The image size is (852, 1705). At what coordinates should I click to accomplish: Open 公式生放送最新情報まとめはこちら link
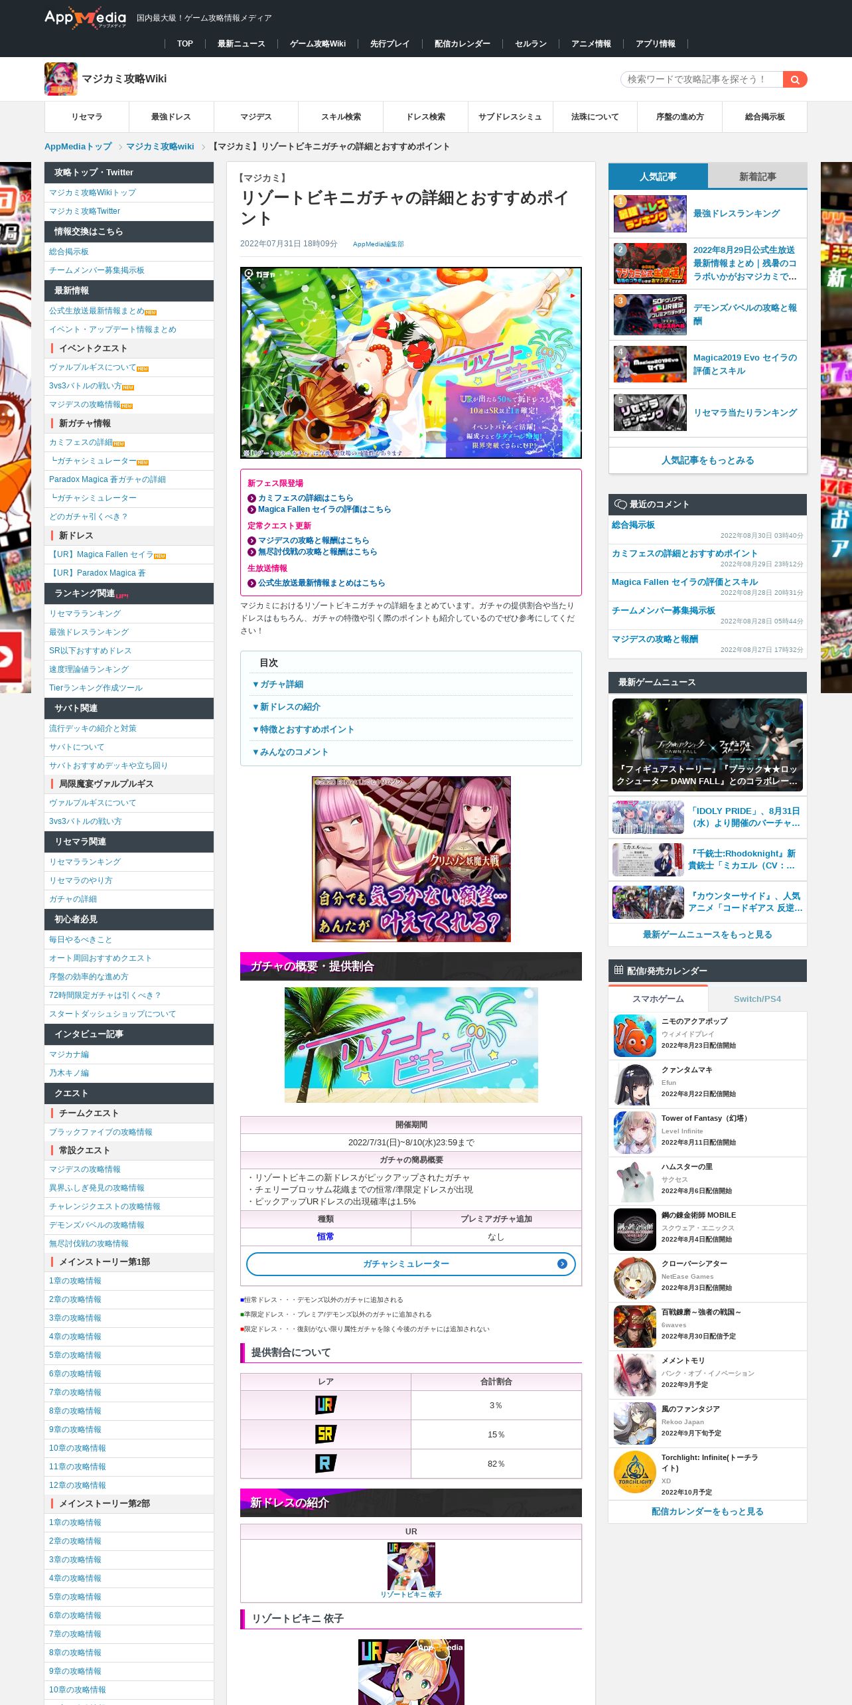tap(321, 583)
